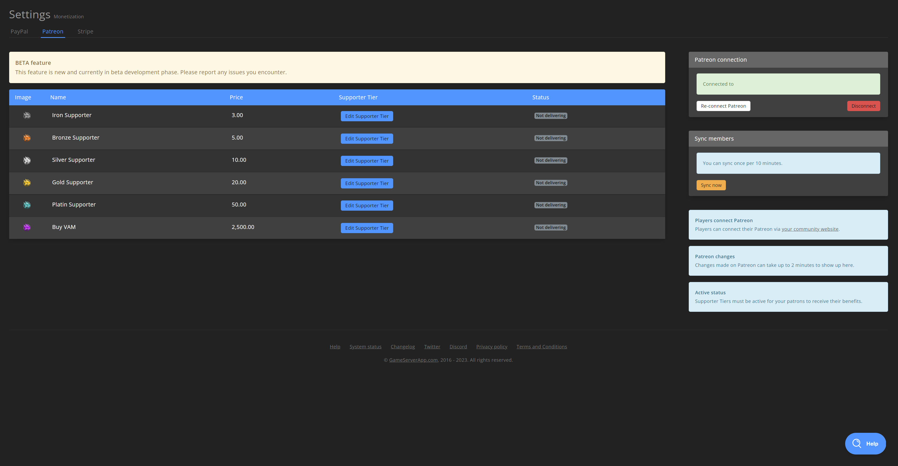Image resolution: width=898 pixels, height=466 pixels.
Task: Open your community website link
Action: tap(810, 229)
